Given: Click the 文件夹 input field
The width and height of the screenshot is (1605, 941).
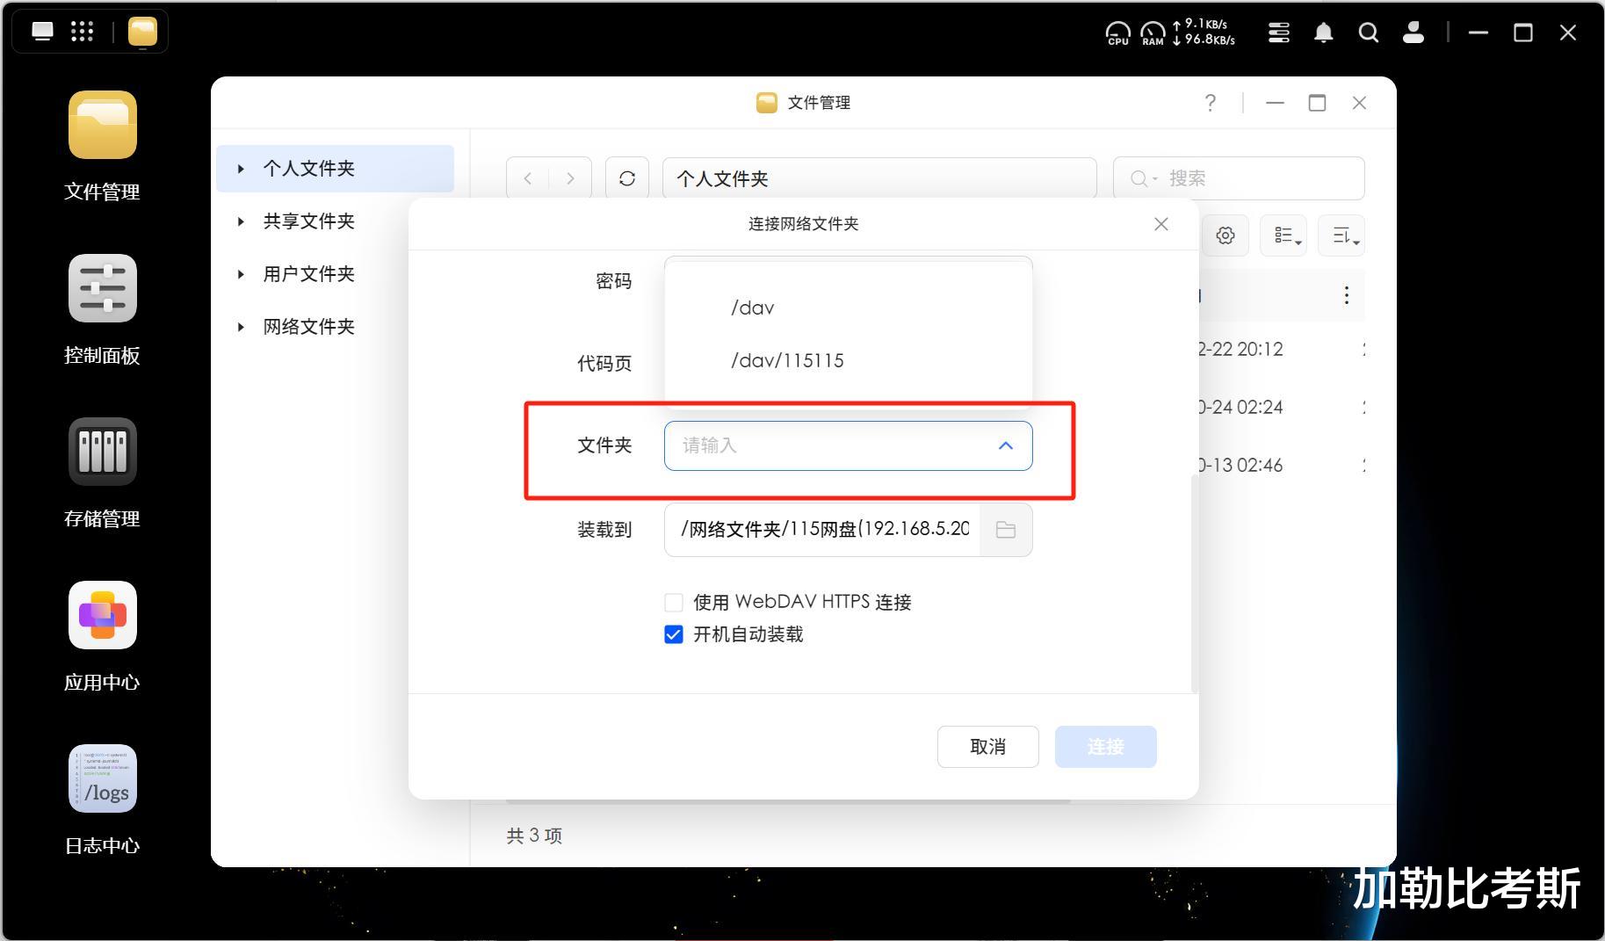Looking at the screenshot, I should 849,445.
